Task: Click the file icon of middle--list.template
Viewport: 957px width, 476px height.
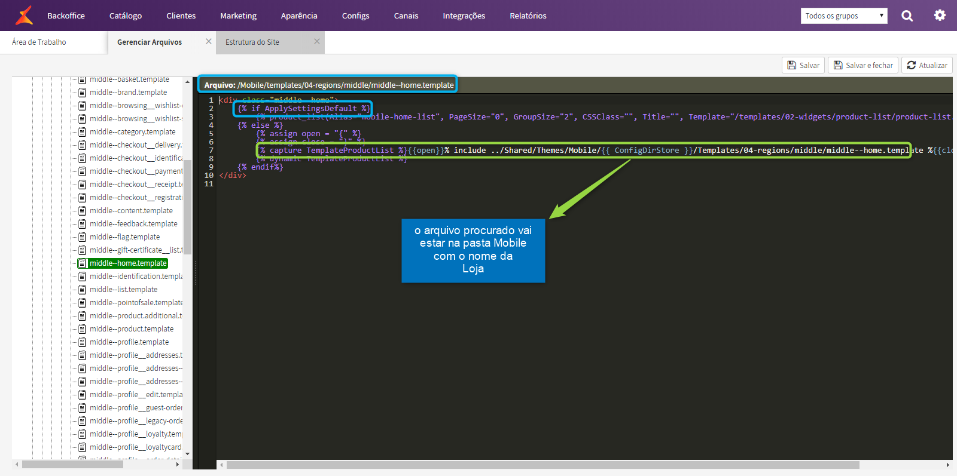Action: click(x=83, y=290)
